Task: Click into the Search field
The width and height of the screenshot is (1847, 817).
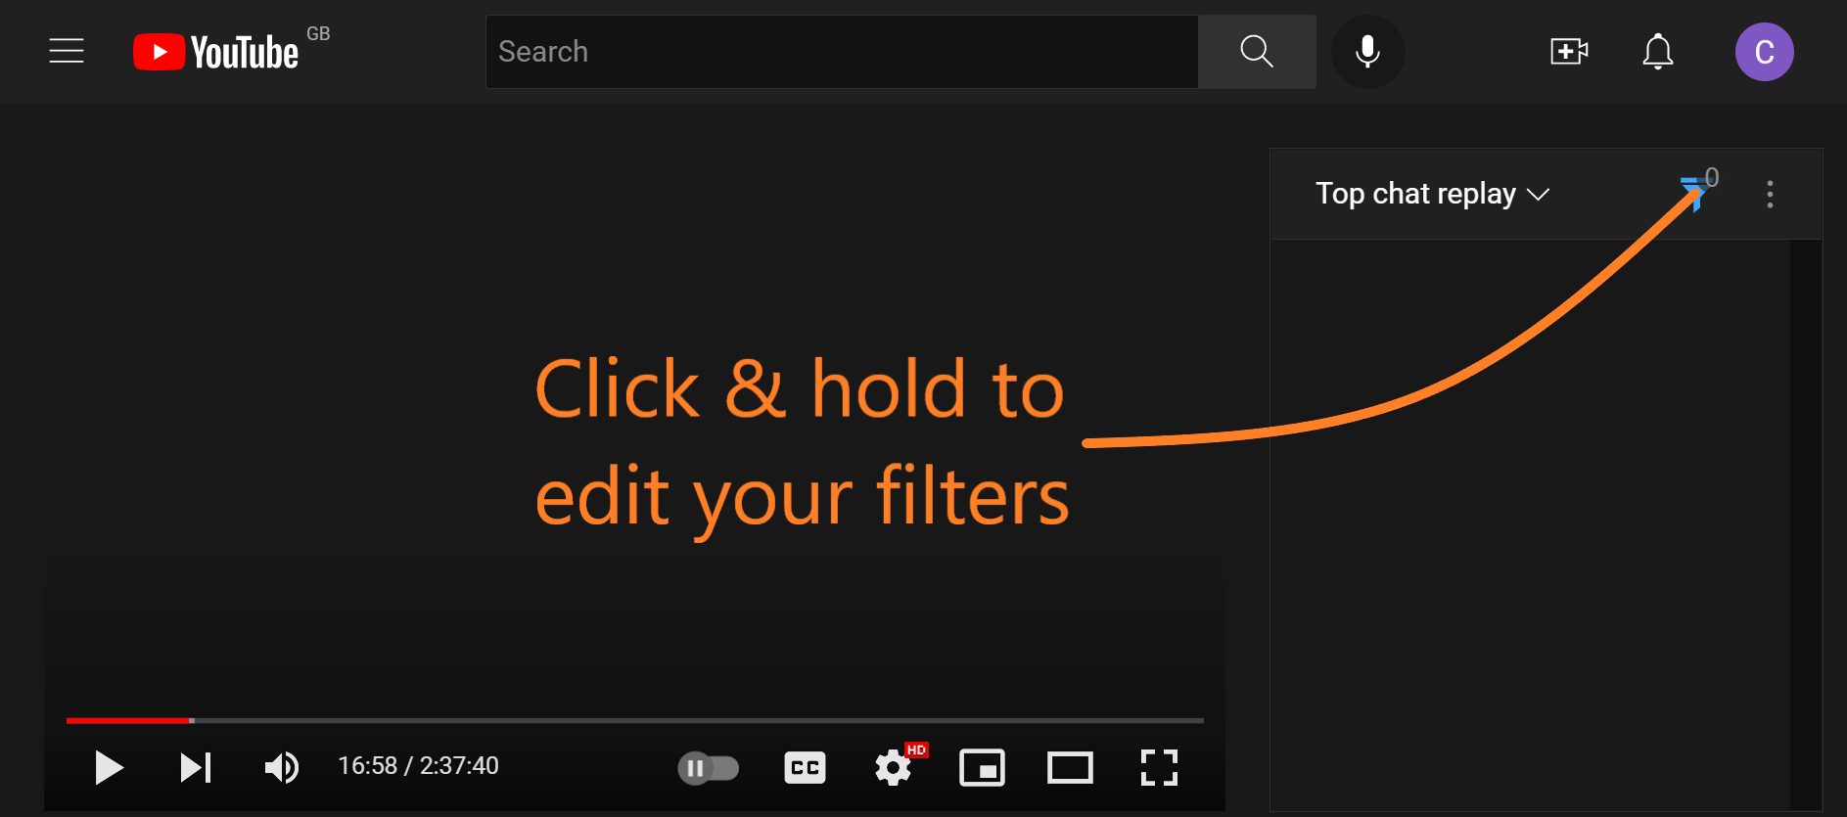Action: (842, 52)
